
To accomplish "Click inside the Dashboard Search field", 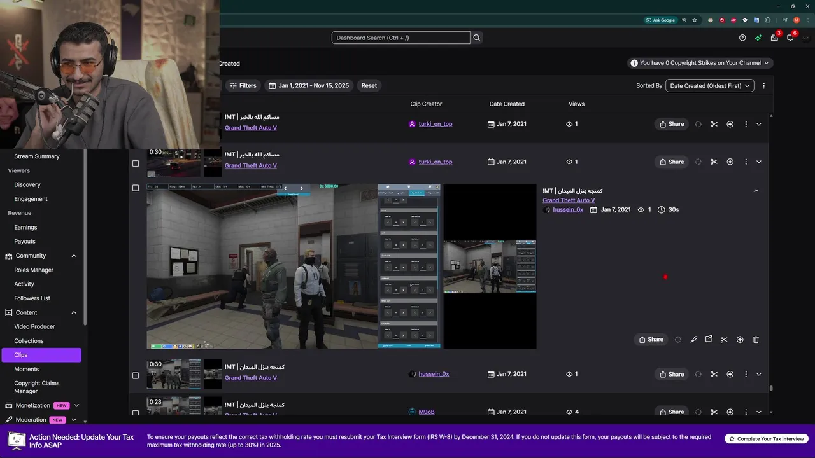I will 400,38.
